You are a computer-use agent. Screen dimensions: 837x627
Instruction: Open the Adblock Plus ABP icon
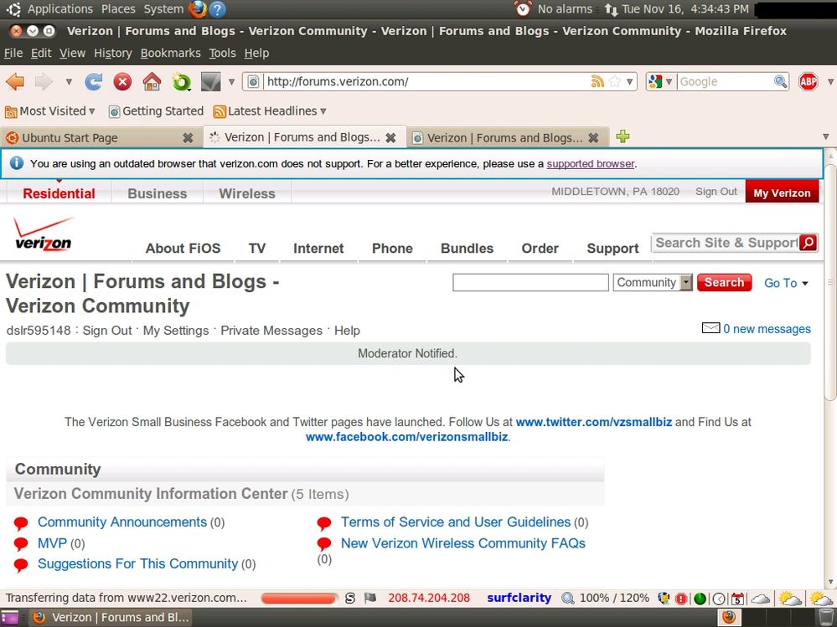pyautogui.click(x=809, y=81)
